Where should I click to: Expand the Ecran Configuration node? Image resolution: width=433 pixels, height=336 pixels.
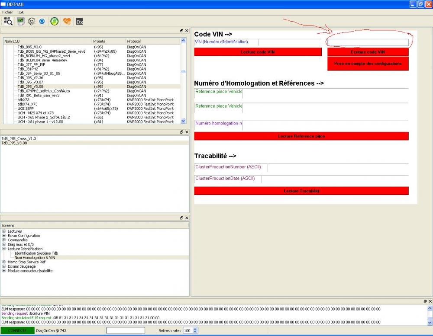pyautogui.click(x=4, y=236)
